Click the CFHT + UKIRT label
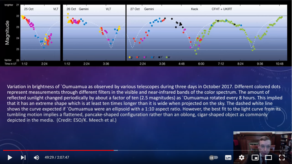292x164 pixels. (222, 9)
